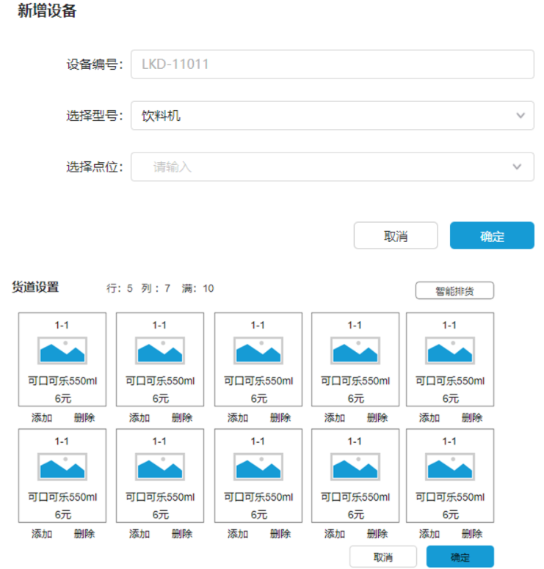Expand the 选择点位 dropdown
The width and height of the screenshot is (544, 569).
[x=332, y=166]
